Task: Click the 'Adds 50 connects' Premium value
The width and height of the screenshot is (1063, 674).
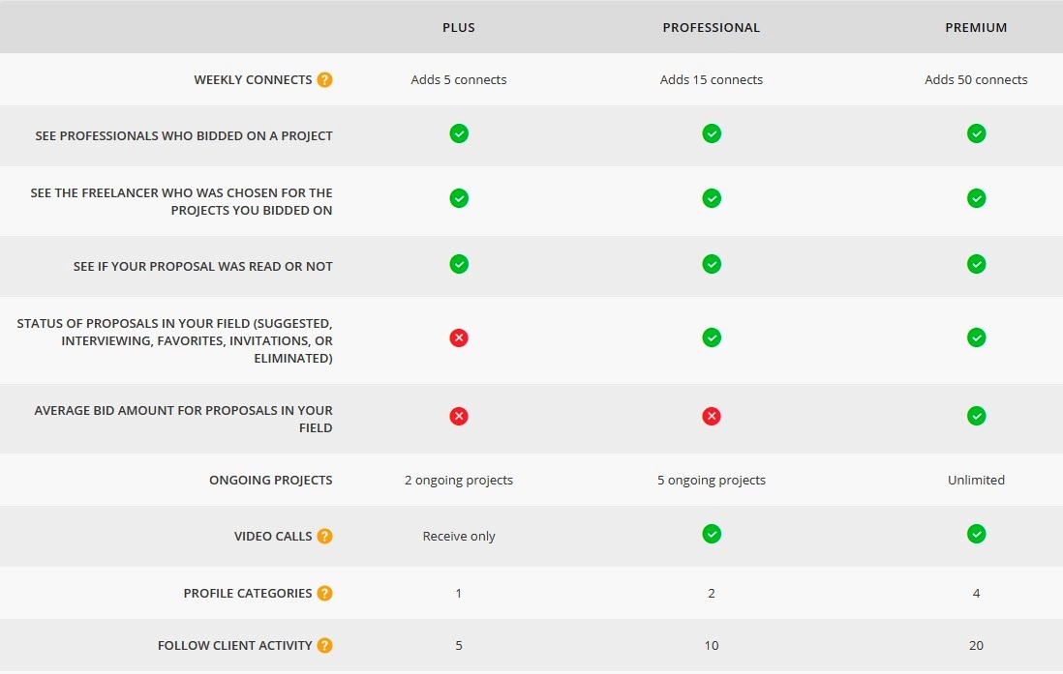Action: coord(976,79)
